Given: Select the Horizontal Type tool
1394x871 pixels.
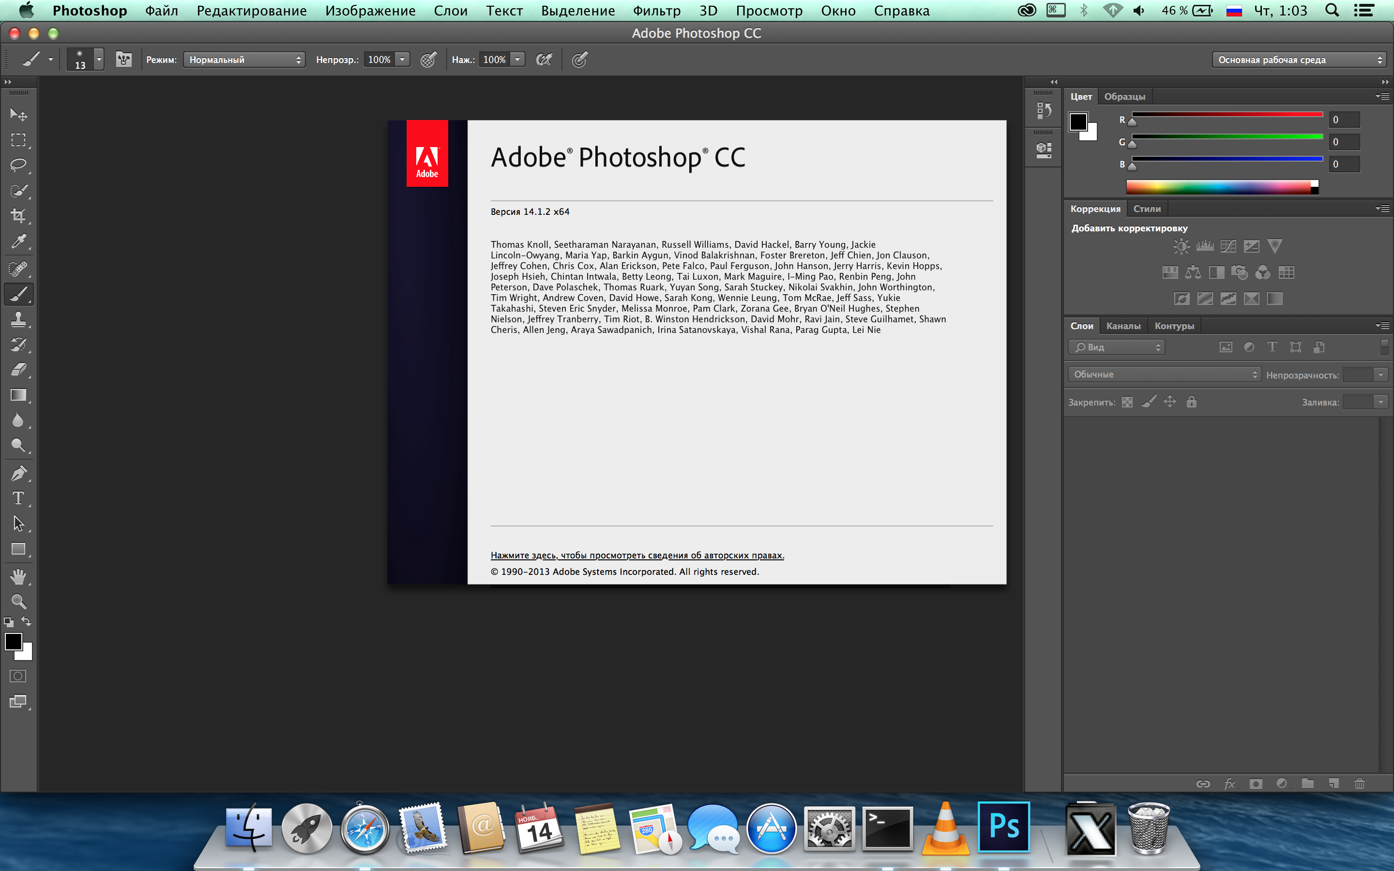Looking at the screenshot, I should tap(18, 498).
